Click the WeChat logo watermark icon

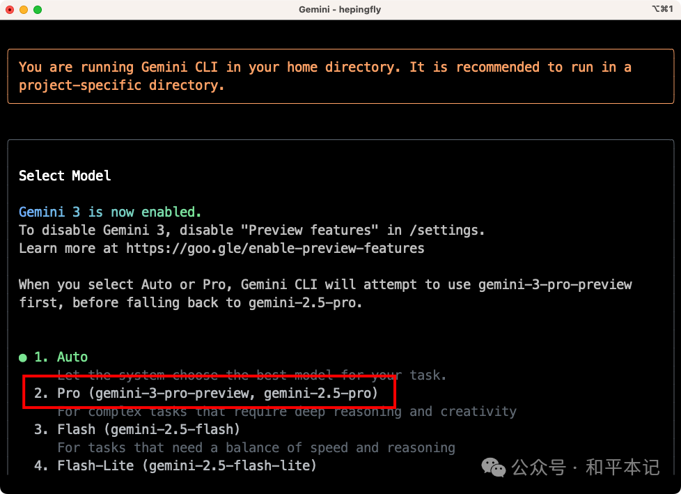(x=494, y=468)
